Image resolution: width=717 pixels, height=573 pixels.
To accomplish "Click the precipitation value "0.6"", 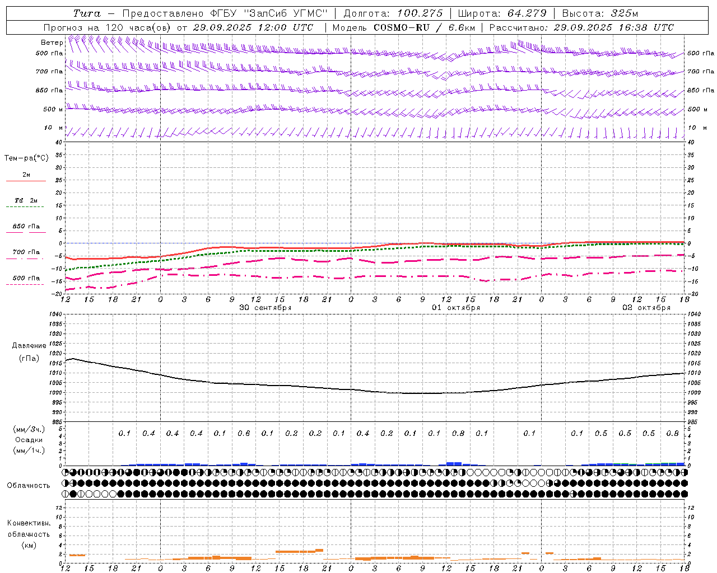I will [244, 433].
